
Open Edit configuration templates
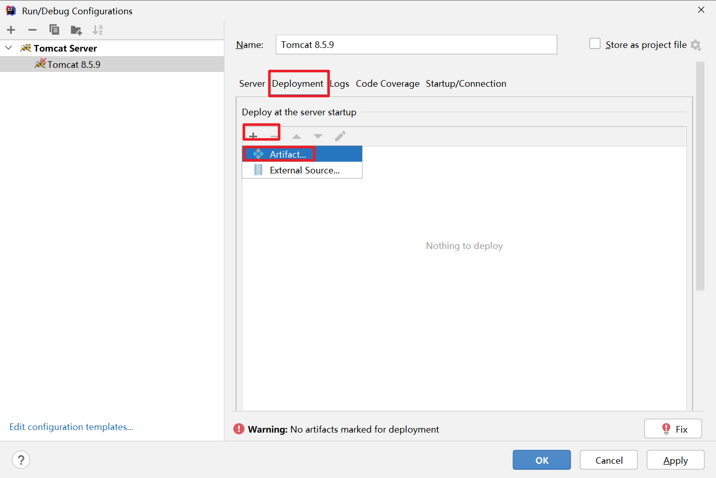click(x=71, y=427)
